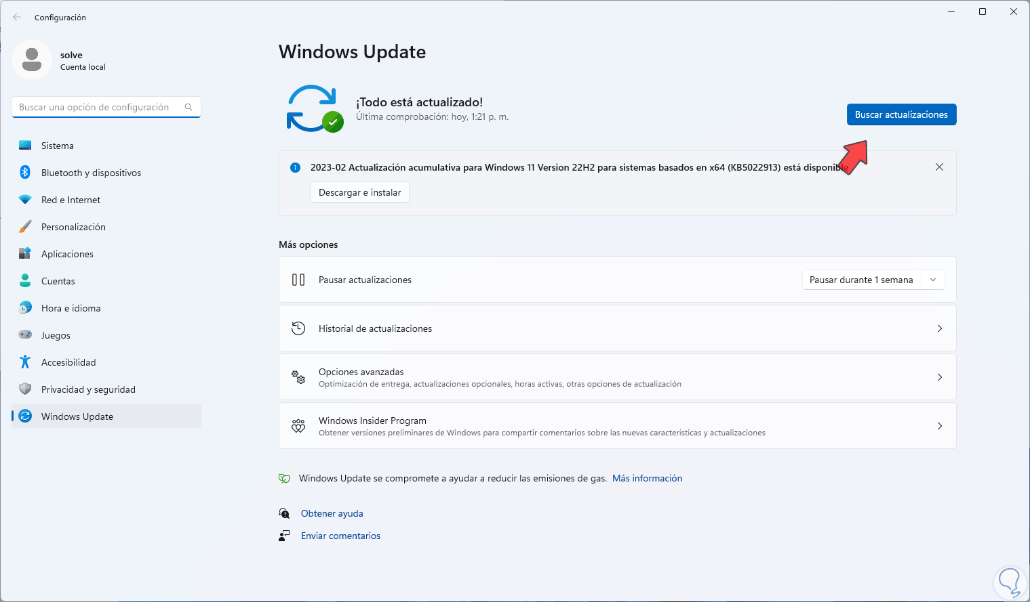Click Descargar e instalar button
Image resolution: width=1030 pixels, height=602 pixels.
(359, 193)
